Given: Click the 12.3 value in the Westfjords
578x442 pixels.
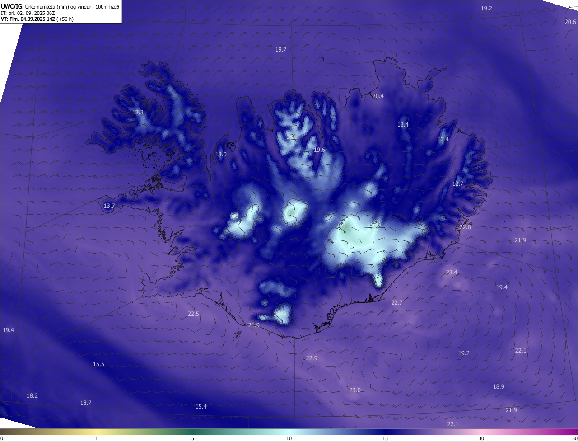Looking at the screenshot, I should point(138,112).
